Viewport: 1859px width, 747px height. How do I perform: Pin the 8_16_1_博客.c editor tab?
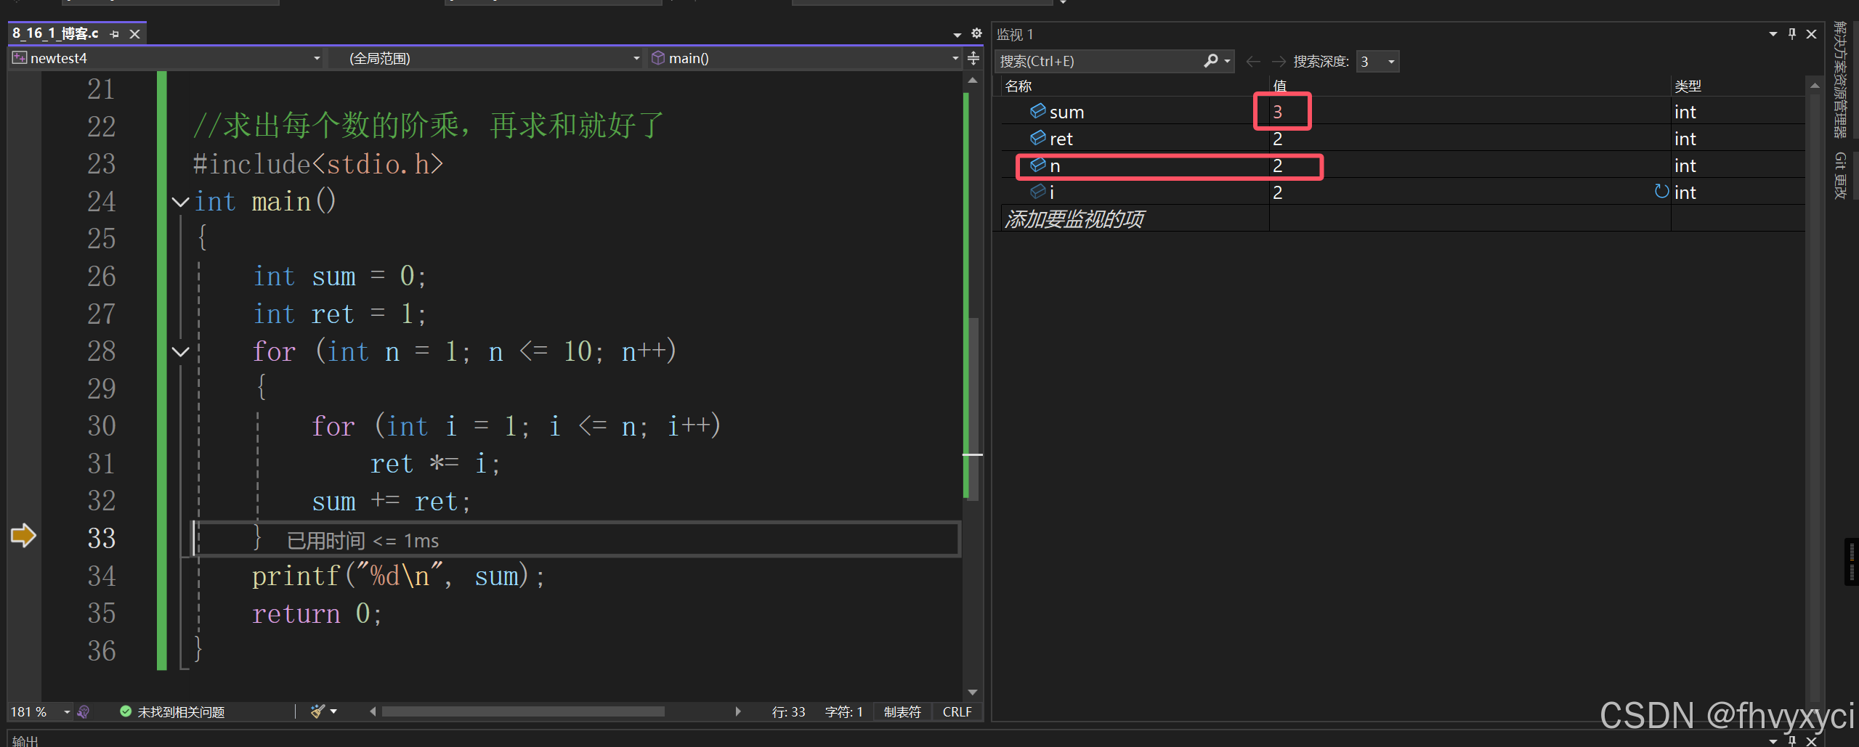114,34
